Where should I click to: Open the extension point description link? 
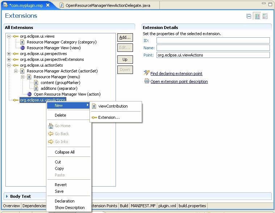179,82
